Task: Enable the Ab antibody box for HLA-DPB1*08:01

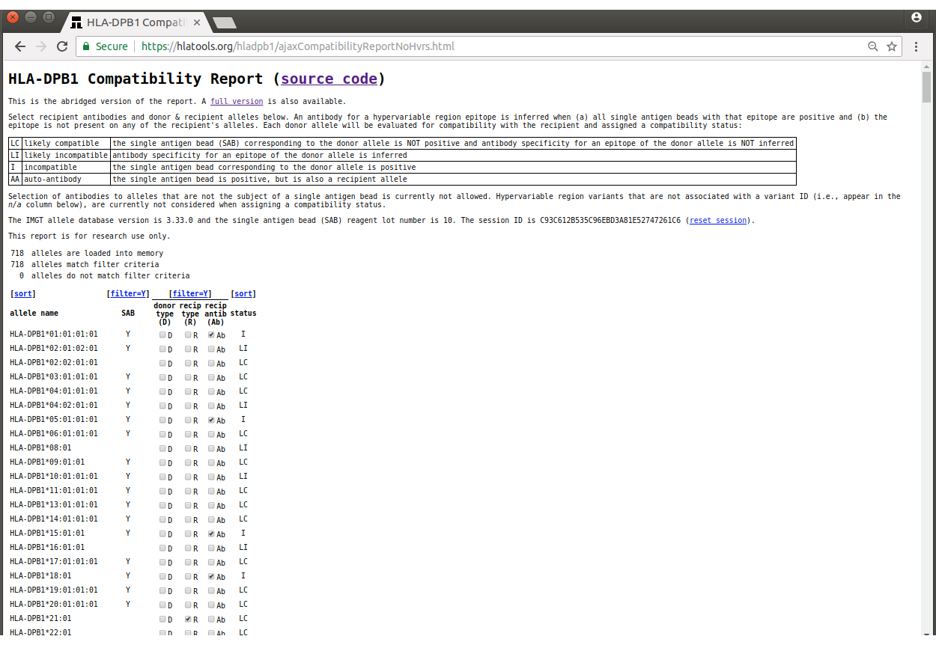Action: pyautogui.click(x=210, y=448)
